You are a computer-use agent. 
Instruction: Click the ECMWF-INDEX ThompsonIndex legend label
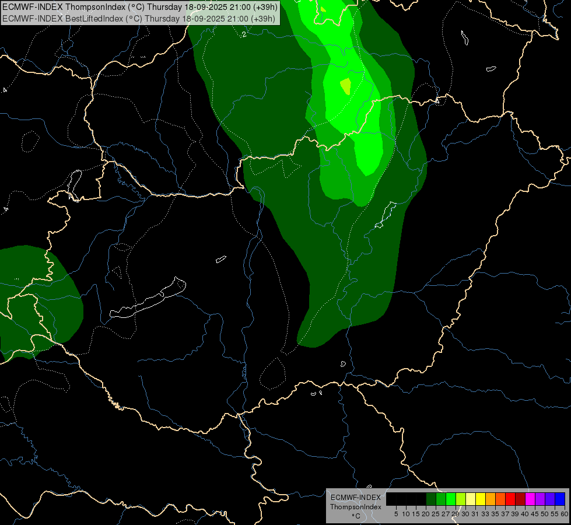[356, 502]
